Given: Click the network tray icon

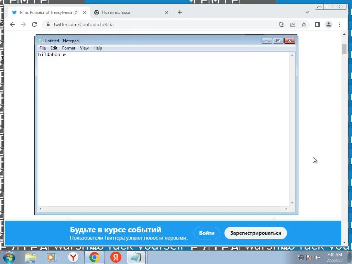Looking at the screenshot, I should (300, 257).
